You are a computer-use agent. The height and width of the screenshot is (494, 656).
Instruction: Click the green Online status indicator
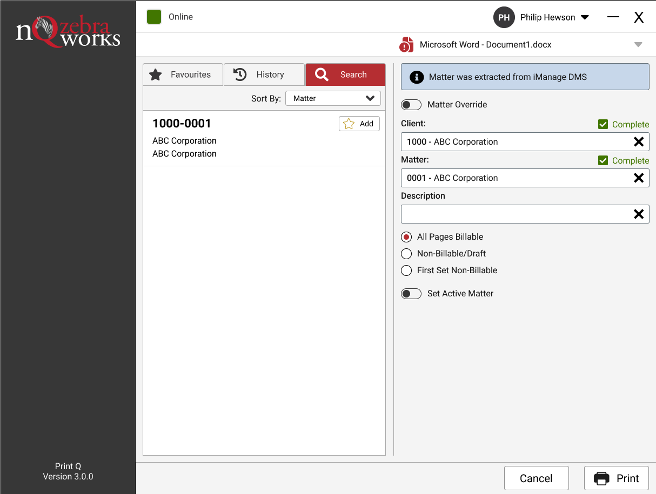154,17
